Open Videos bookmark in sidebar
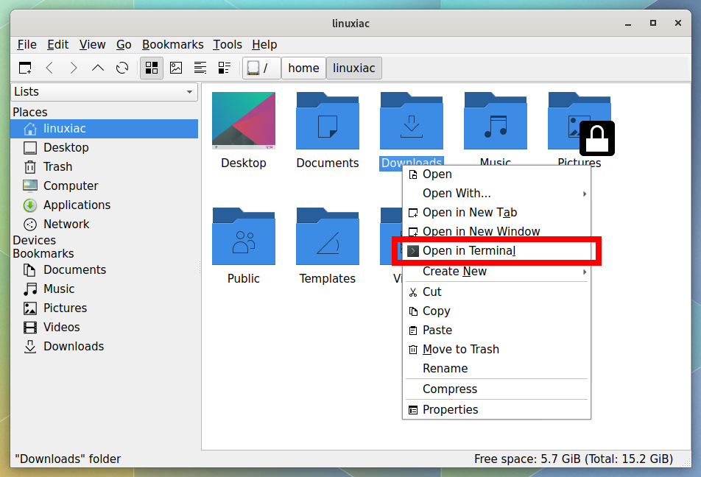 pos(104,328)
